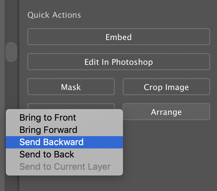Click the highlighted Send Backward option

pyautogui.click(x=52, y=142)
